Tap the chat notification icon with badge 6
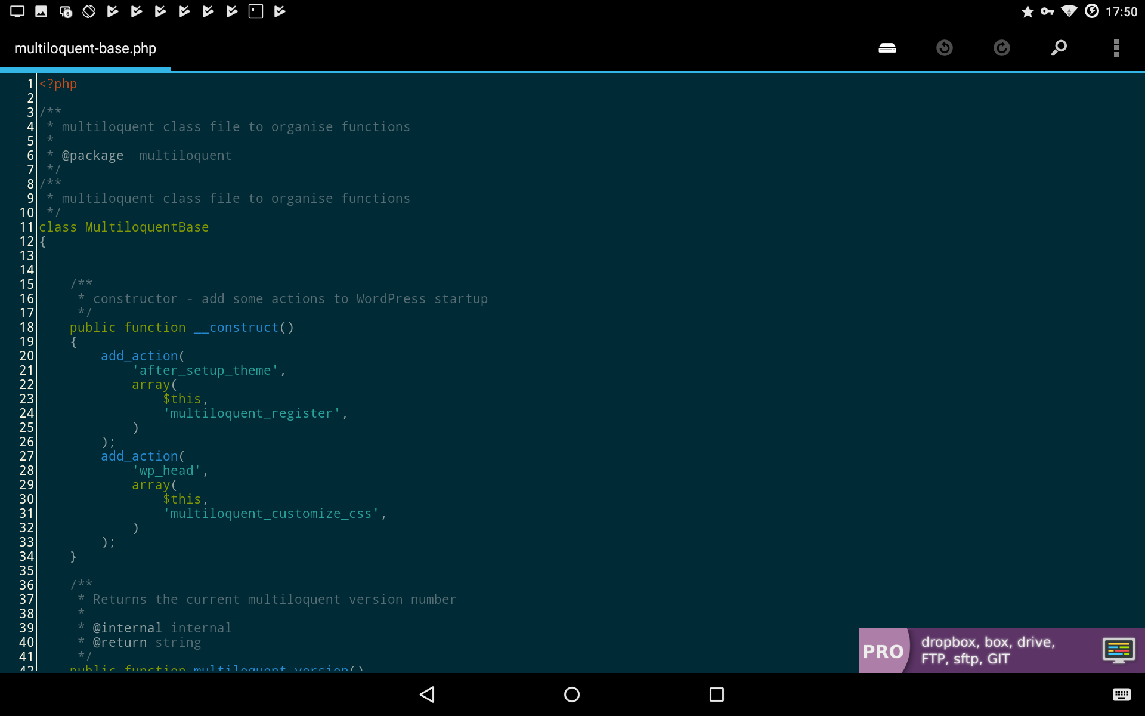The width and height of the screenshot is (1145, 716). coord(65,11)
